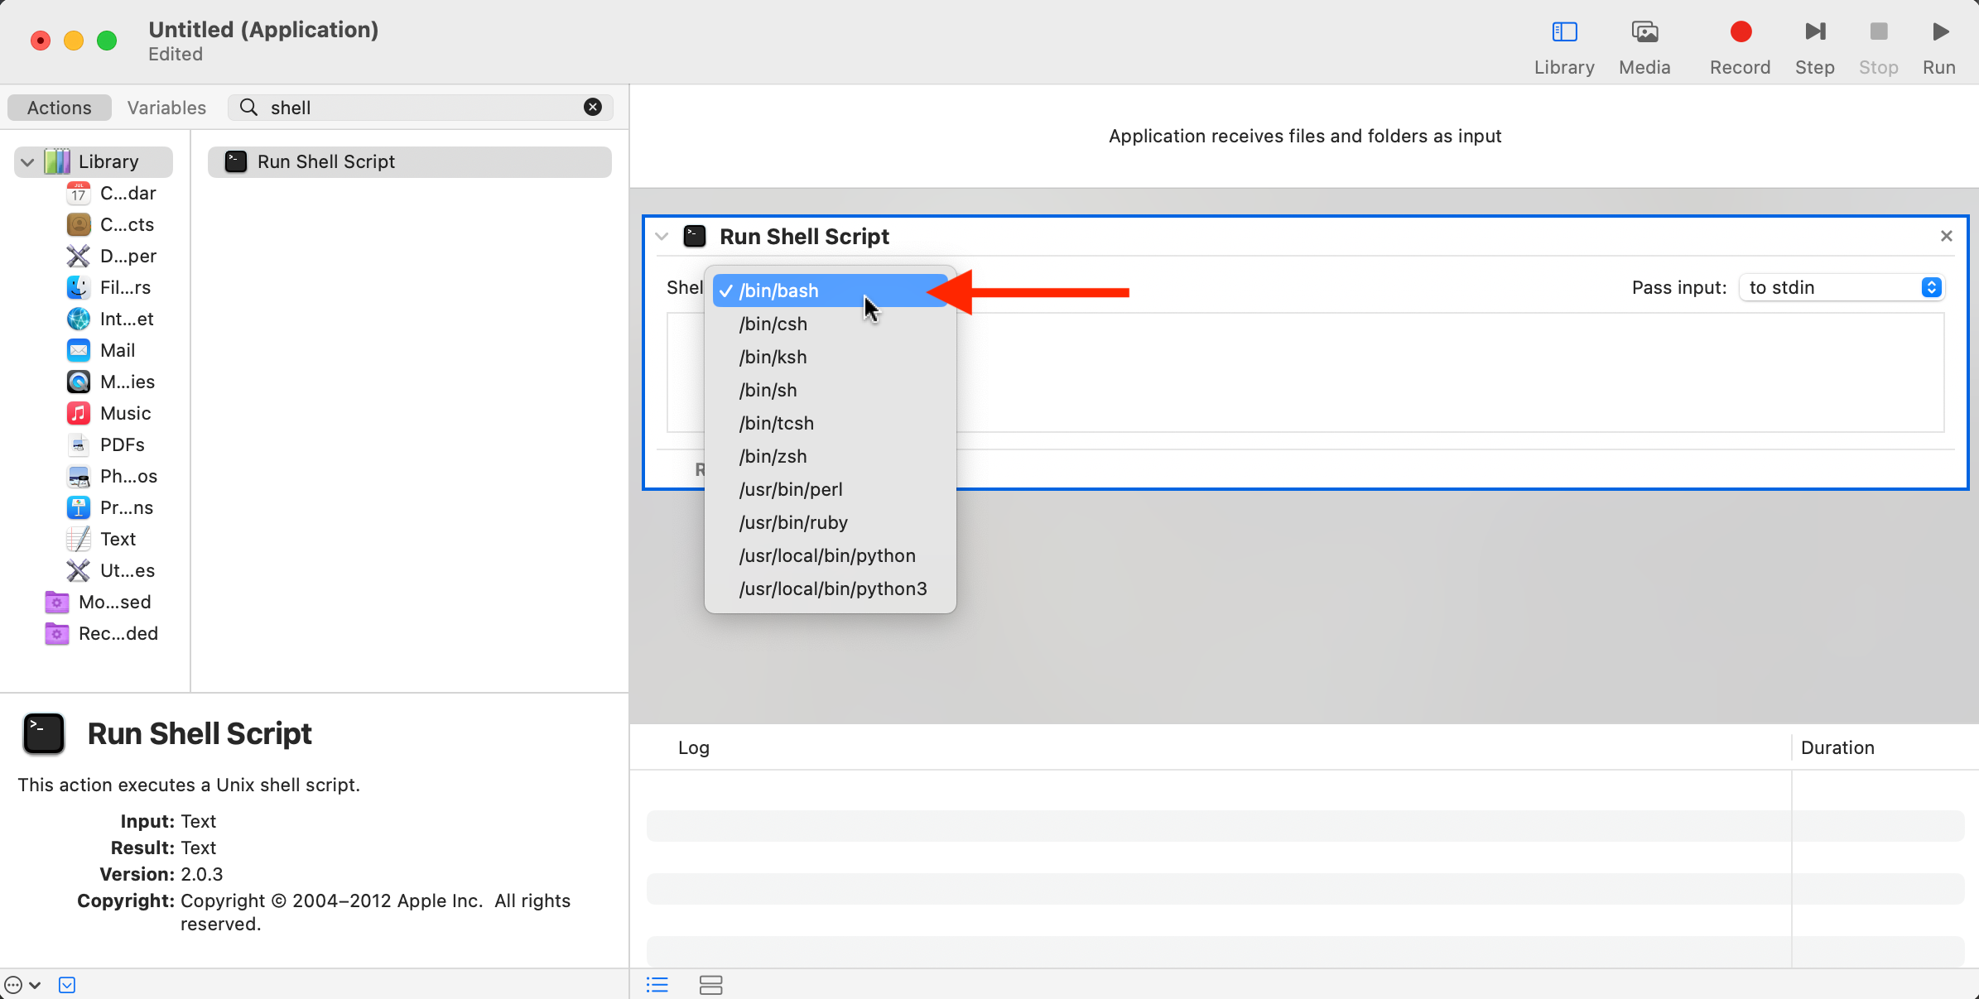
Task: Choose /usr/local/bin/python3 from shell menu
Action: (x=832, y=588)
